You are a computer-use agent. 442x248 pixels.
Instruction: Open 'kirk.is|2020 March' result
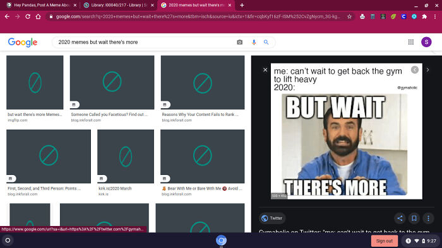(x=115, y=188)
